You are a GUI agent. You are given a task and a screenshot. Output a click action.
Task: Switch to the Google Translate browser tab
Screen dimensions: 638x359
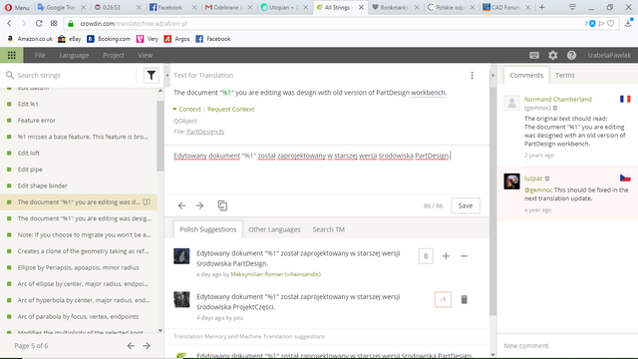[x=62, y=7]
